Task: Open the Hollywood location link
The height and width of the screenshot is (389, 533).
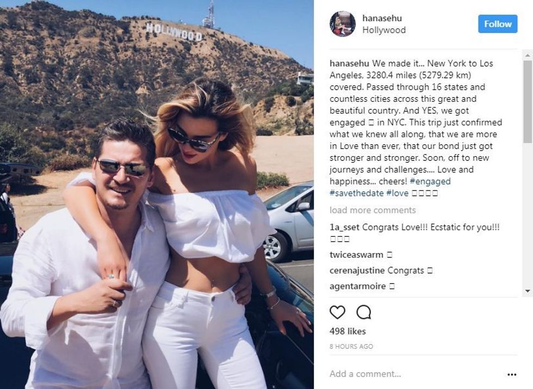Action: click(x=384, y=30)
